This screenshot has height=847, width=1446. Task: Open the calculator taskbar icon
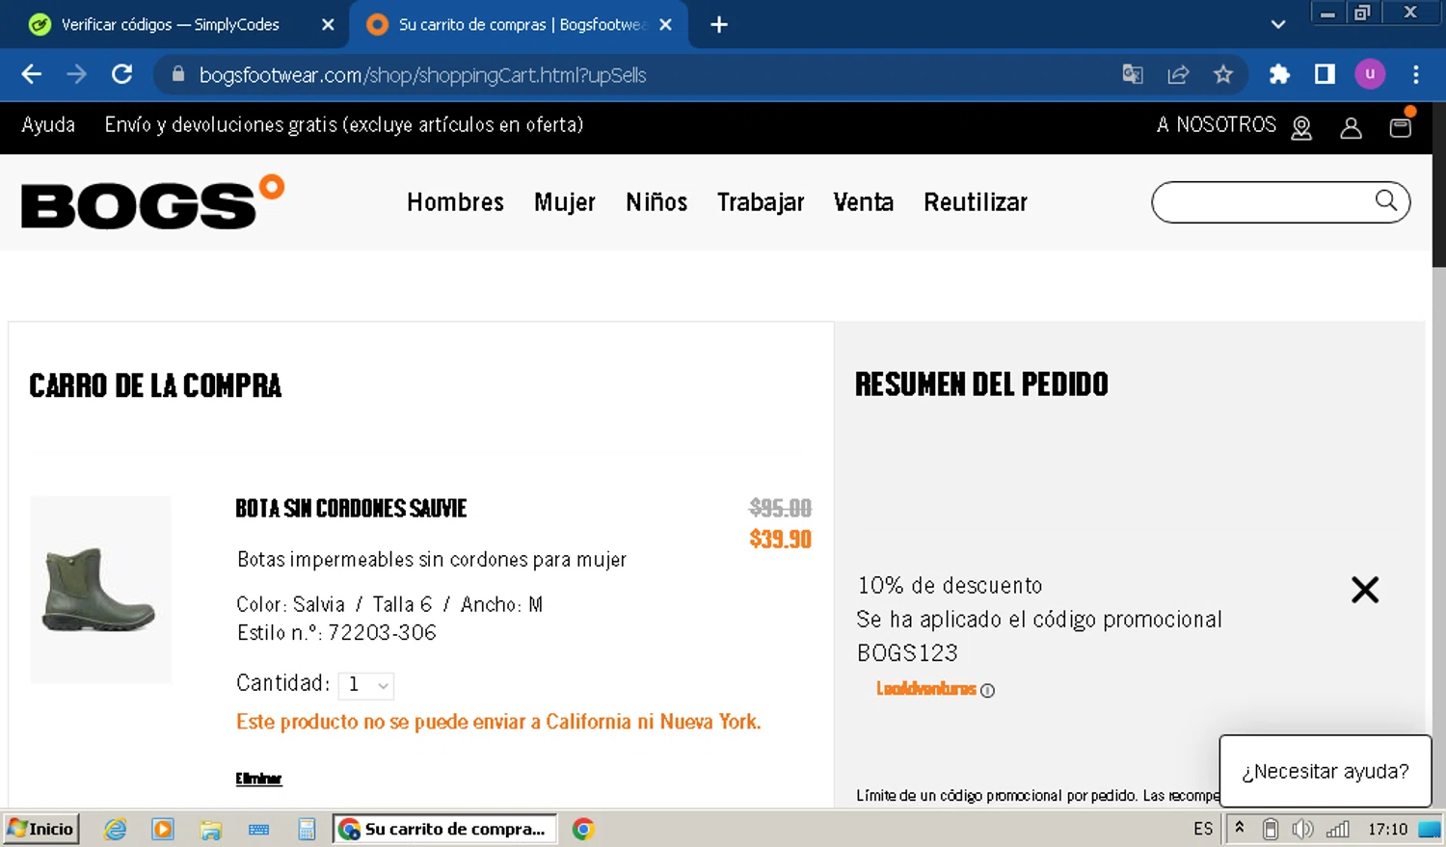(x=307, y=829)
